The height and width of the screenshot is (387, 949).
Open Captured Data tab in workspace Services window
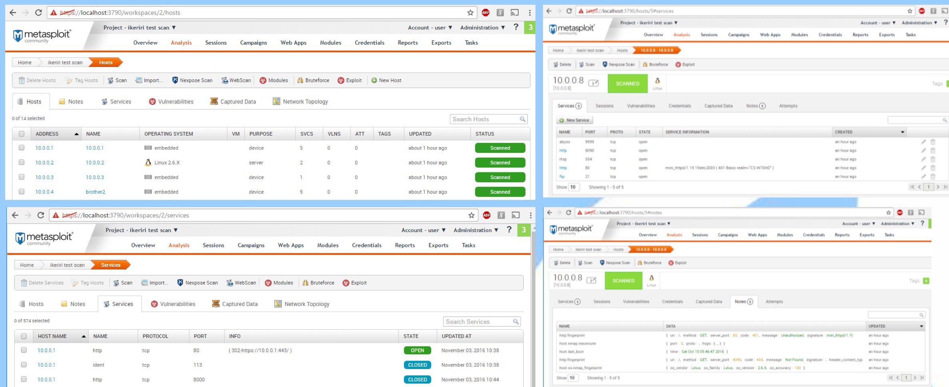[x=235, y=304]
